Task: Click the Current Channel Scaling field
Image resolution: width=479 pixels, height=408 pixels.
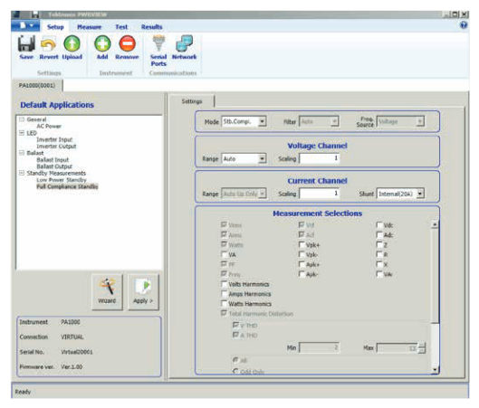Action: coord(319,194)
